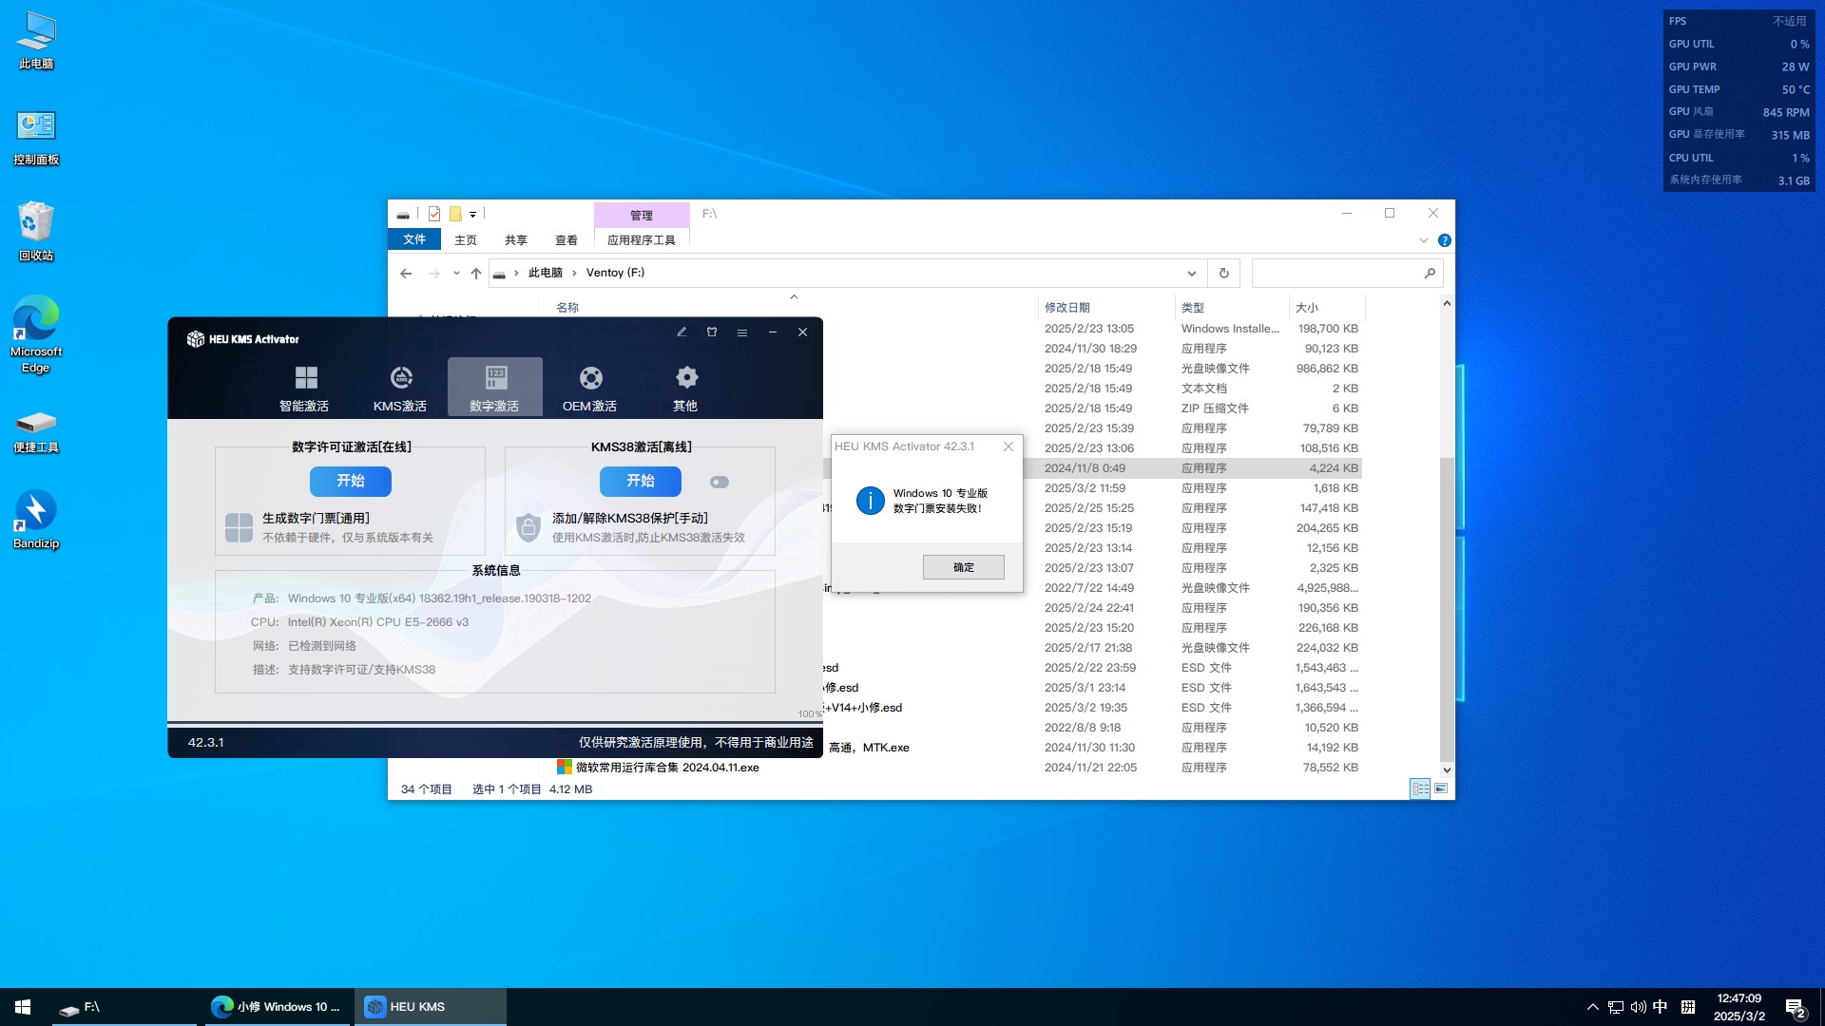Open the OEM激活 tab

pyautogui.click(x=589, y=388)
